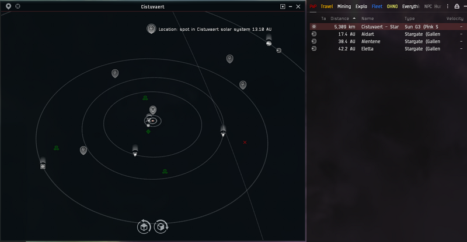Viewport: 467px width, 242px height.
Task: Select the OHNO overview tab
Action: 392,6
